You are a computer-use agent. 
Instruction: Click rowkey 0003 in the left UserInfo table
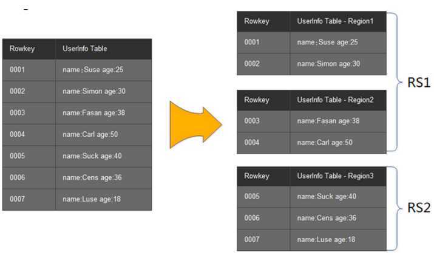tap(17, 113)
